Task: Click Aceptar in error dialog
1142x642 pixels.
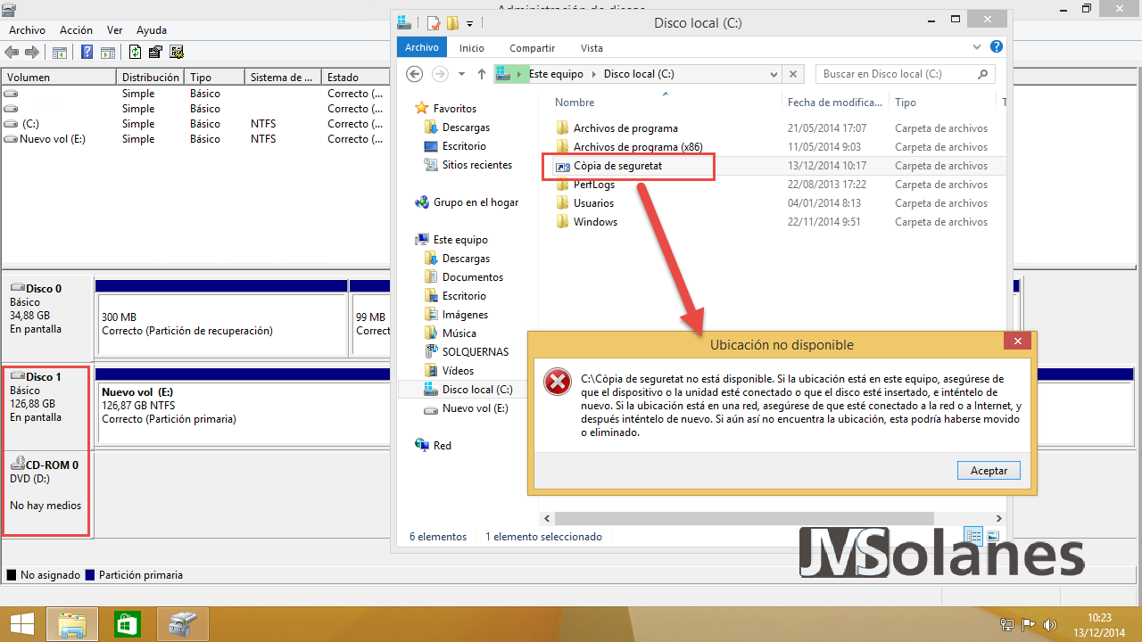Action: (x=989, y=471)
